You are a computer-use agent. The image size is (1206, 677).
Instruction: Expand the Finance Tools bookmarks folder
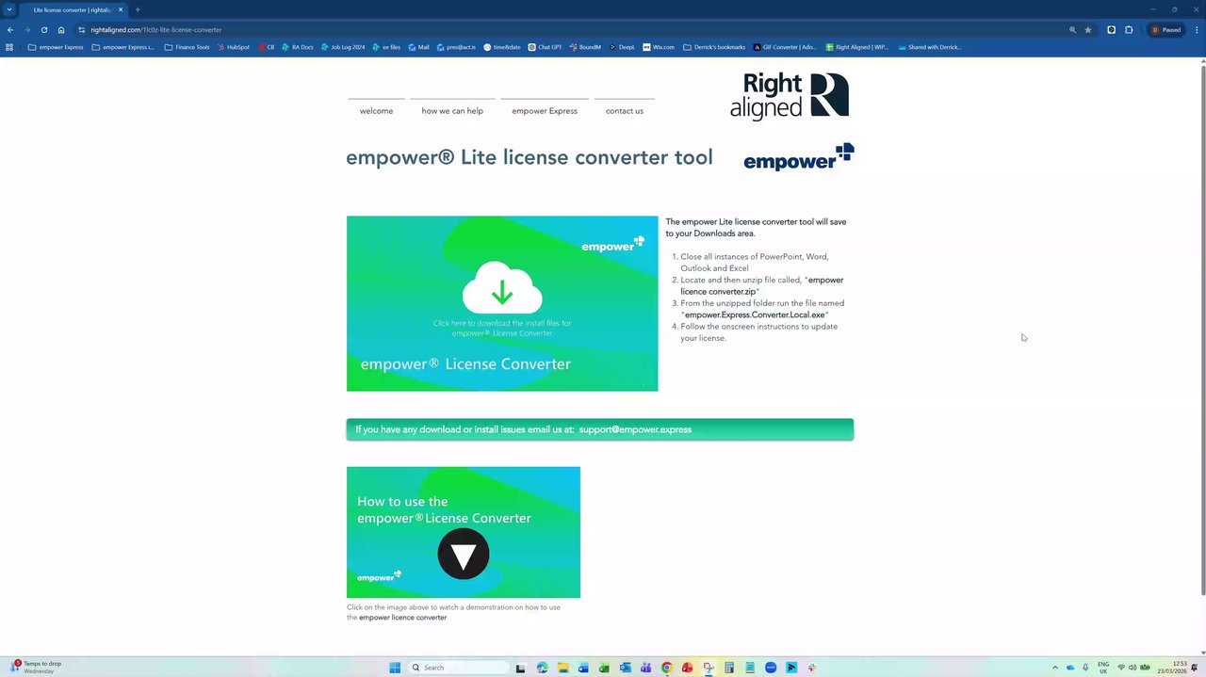(x=187, y=47)
